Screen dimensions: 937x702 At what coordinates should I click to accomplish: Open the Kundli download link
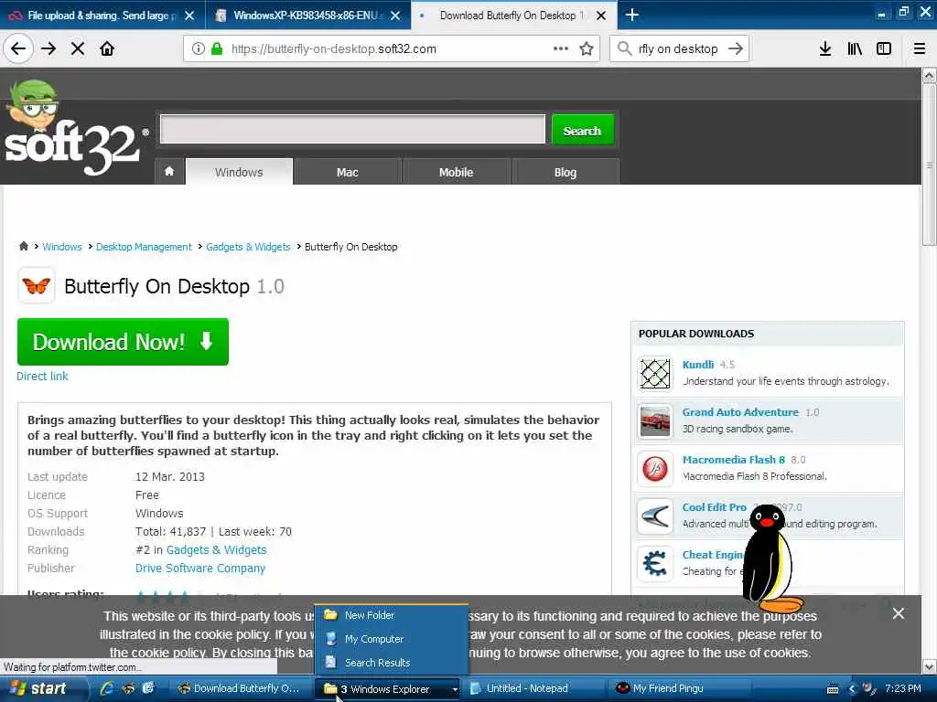point(697,364)
